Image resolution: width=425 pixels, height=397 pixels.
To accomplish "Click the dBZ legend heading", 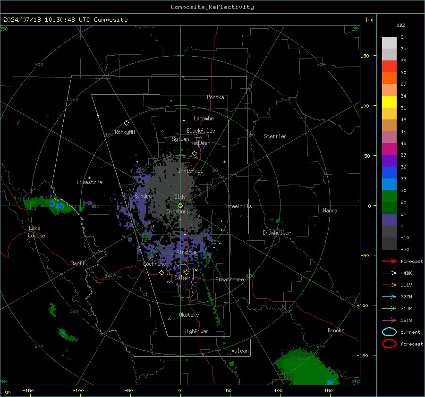I will (x=400, y=25).
